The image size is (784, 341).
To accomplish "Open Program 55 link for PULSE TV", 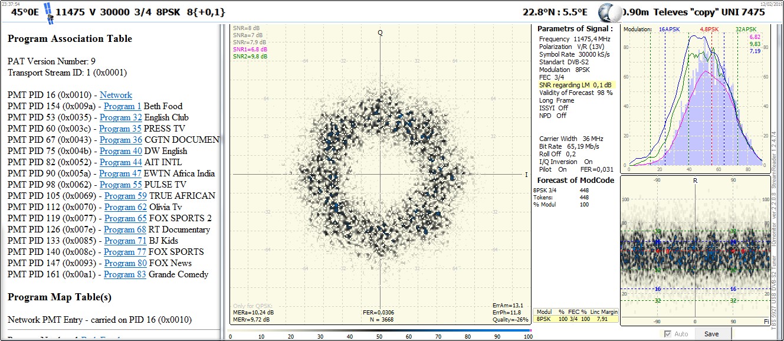I will 120,185.
